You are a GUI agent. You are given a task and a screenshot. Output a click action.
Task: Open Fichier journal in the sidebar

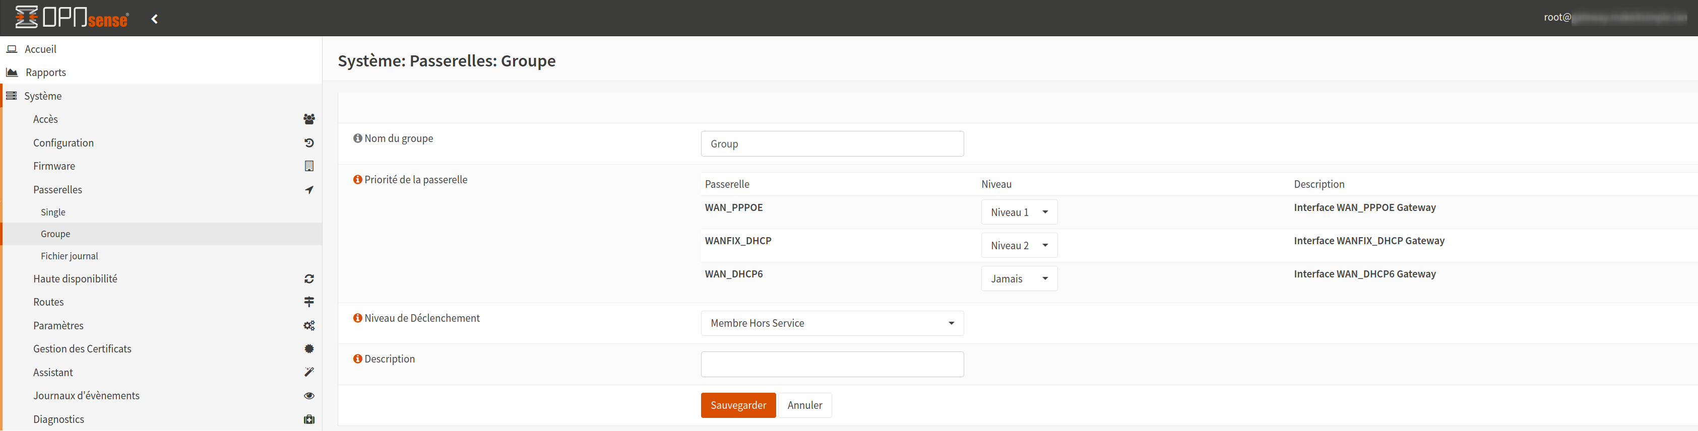tap(69, 256)
